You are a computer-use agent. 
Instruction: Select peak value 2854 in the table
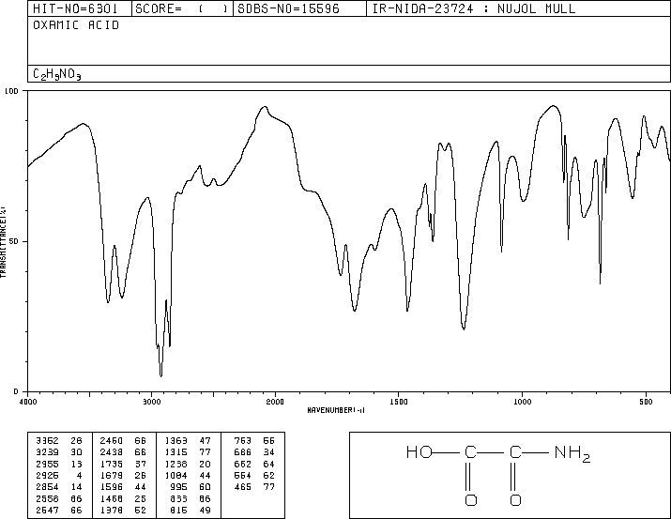tap(47, 487)
